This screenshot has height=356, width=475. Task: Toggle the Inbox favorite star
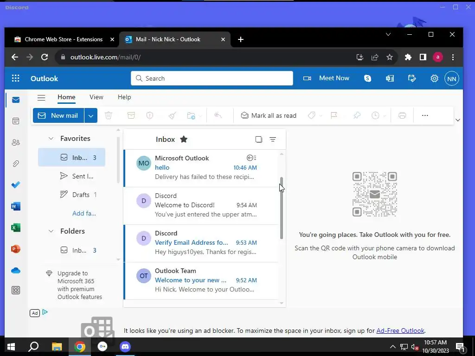(x=184, y=139)
